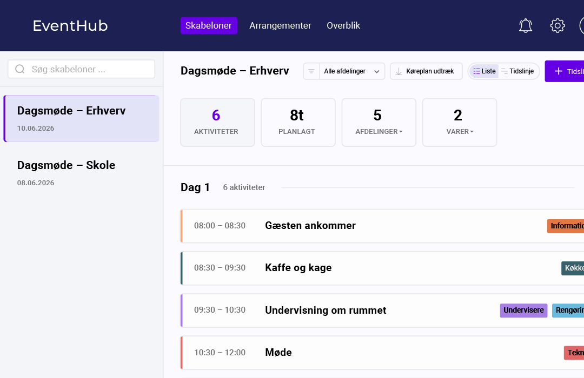Viewport: 584px width, 378px height.
Task: Click the blue Rengøring tag
Action: click(568, 310)
